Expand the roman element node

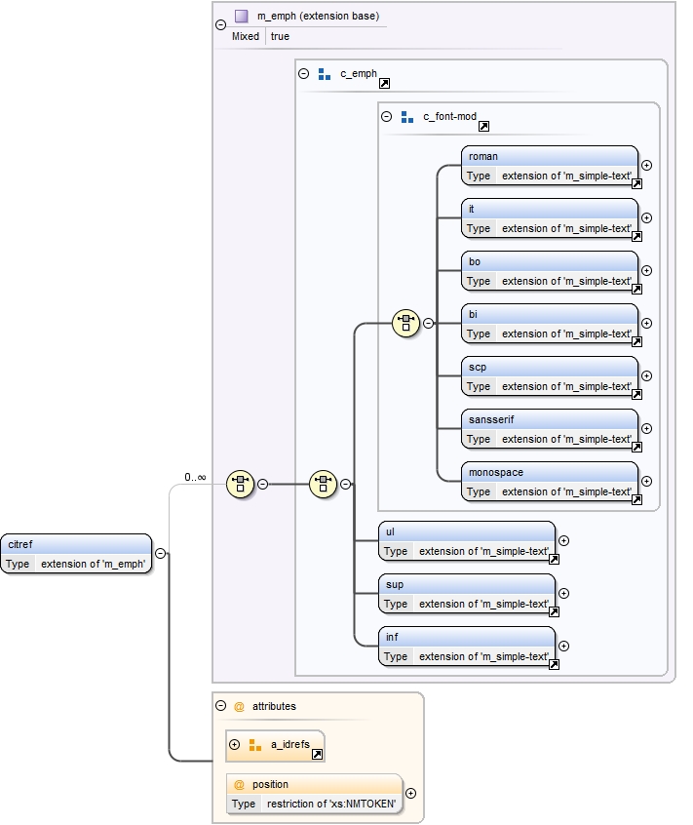(x=646, y=166)
